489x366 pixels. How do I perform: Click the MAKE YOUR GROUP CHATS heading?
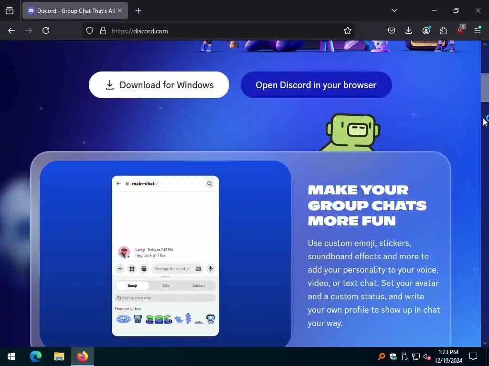click(367, 205)
